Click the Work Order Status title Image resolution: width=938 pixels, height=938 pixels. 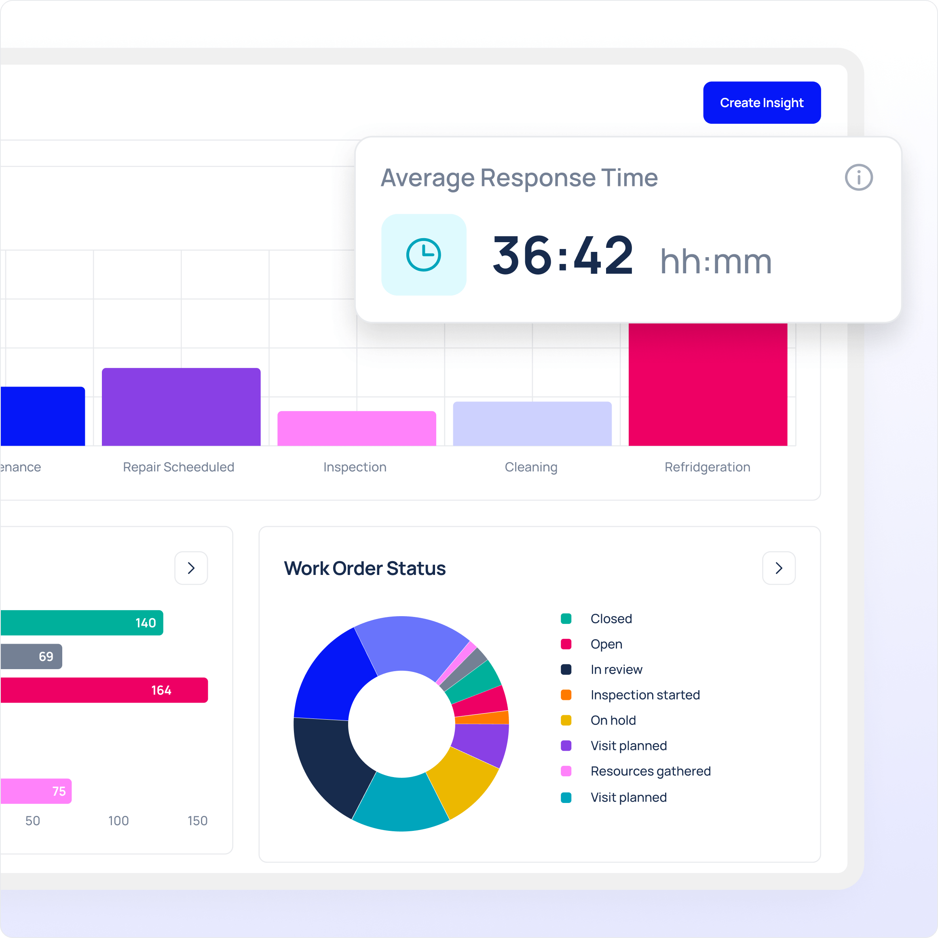[x=365, y=568]
